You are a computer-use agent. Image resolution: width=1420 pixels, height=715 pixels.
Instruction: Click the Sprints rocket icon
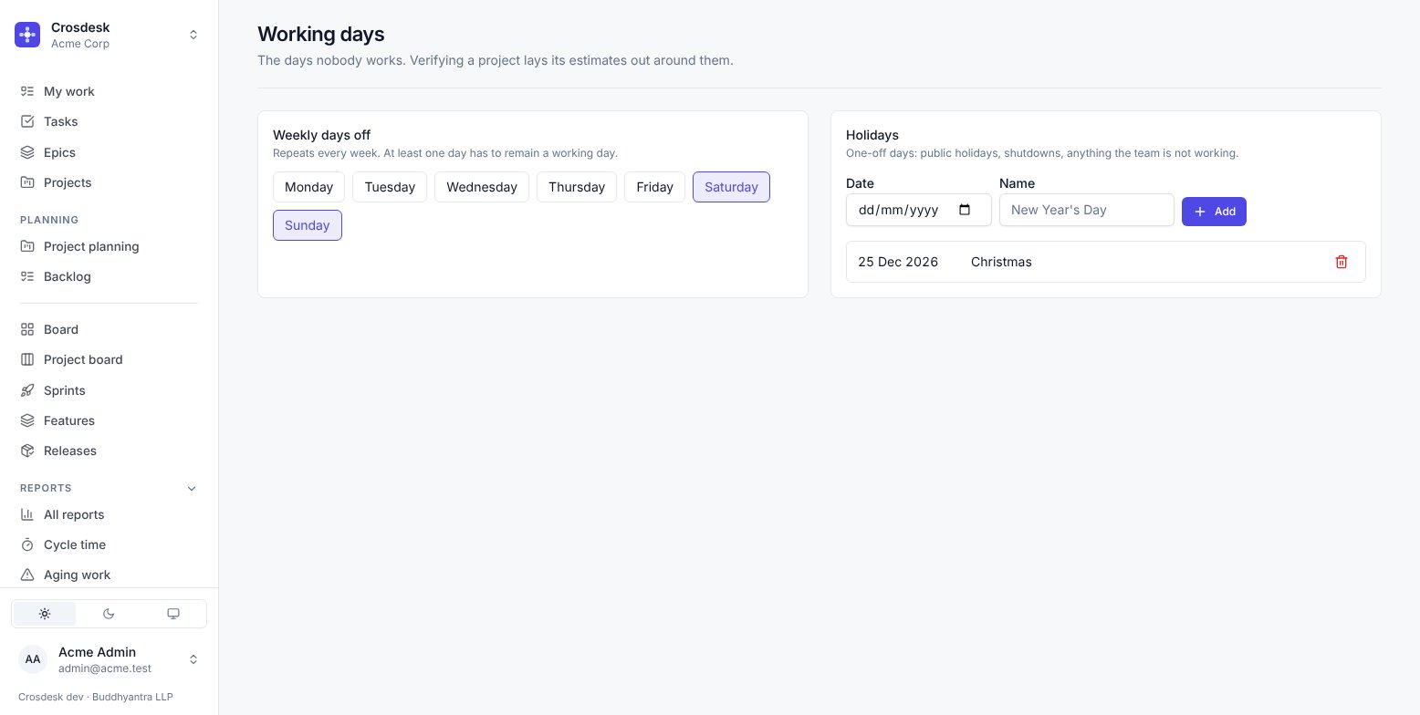click(27, 390)
